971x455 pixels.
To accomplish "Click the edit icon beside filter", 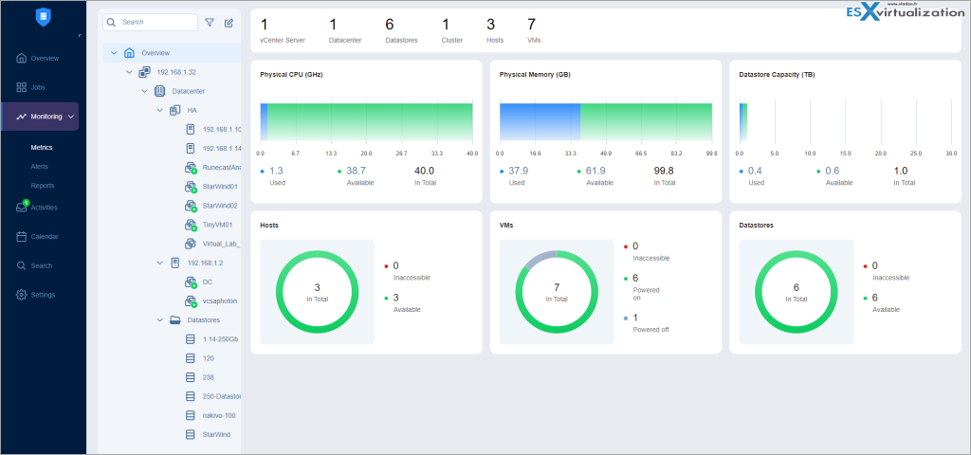I will [x=229, y=22].
